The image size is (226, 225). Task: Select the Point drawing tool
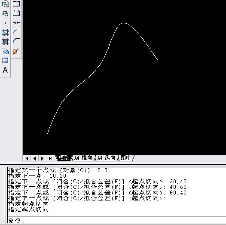point(5,23)
